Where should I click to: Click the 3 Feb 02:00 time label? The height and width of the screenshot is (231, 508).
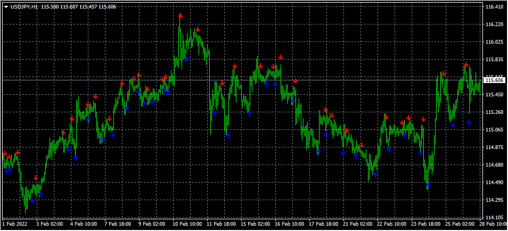49,224
